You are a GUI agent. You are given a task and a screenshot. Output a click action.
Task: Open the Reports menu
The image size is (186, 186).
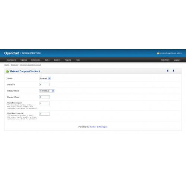pos(68,60)
